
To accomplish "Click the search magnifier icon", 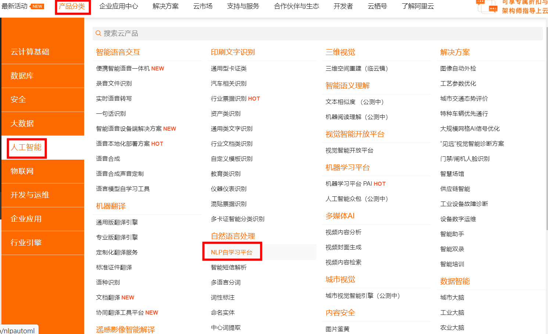I will (x=98, y=33).
